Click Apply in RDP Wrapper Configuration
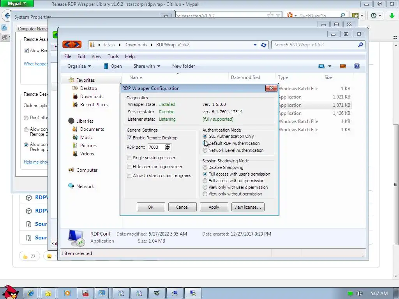 (214, 207)
